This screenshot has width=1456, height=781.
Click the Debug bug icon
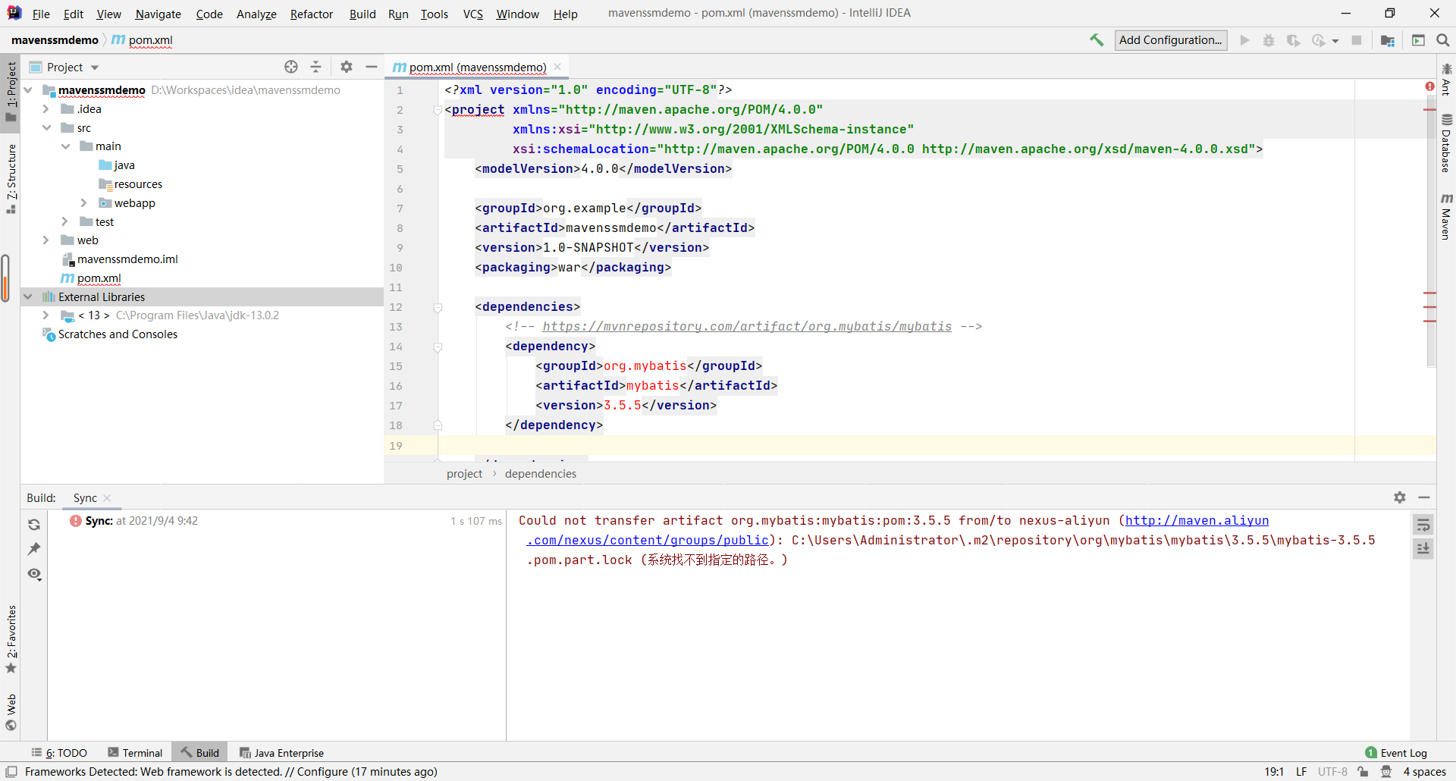pos(1269,40)
